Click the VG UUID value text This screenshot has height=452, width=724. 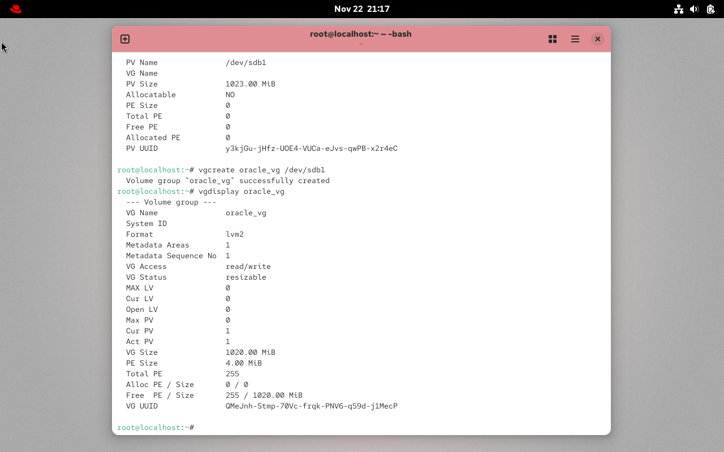tap(311, 406)
